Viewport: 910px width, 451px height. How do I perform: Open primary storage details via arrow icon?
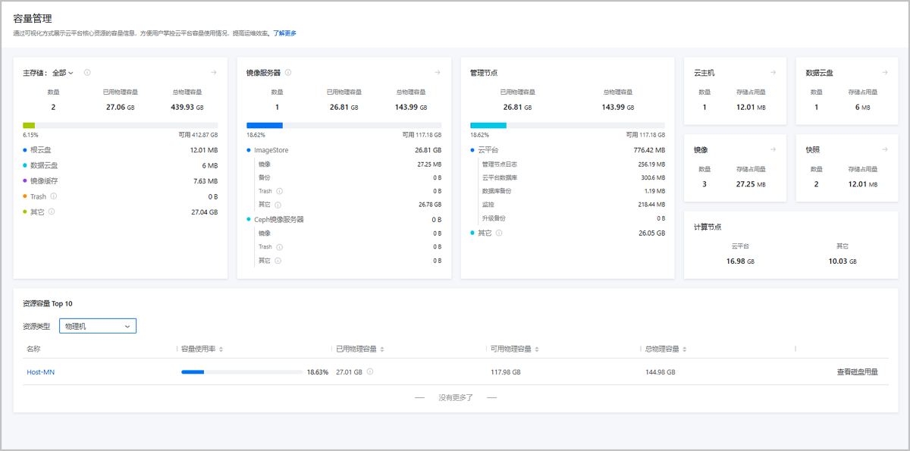pos(214,73)
